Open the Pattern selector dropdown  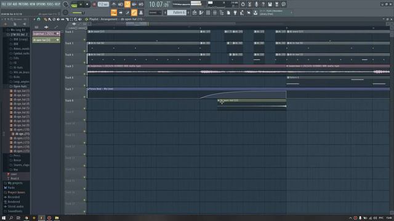click(177, 12)
